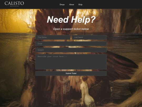This screenshot has height=107, width=142.
Task: Go to the Help page link
Action: click(80, 4)
